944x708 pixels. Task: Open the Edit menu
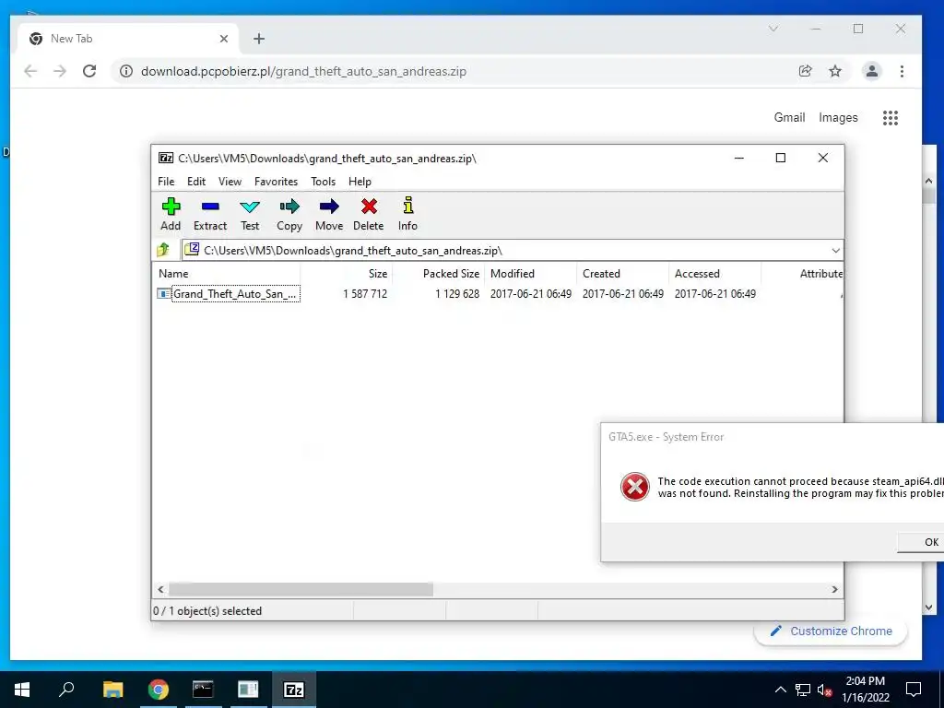tap(196, 182)
